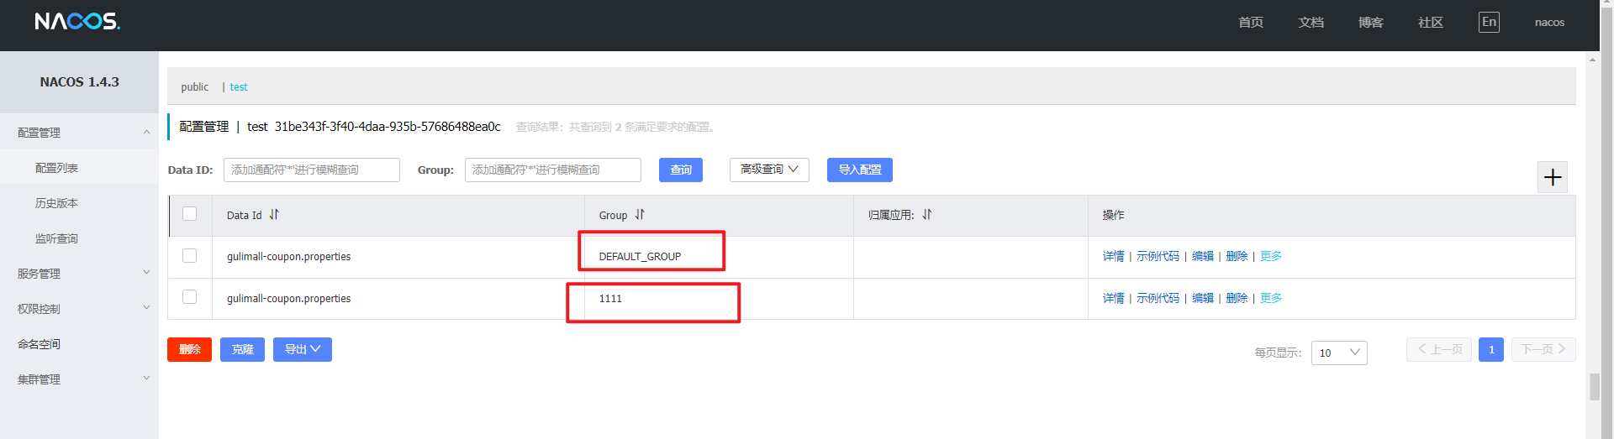
Task: Click sort icon beside 归属应用 column
Action: pos(926,215)
